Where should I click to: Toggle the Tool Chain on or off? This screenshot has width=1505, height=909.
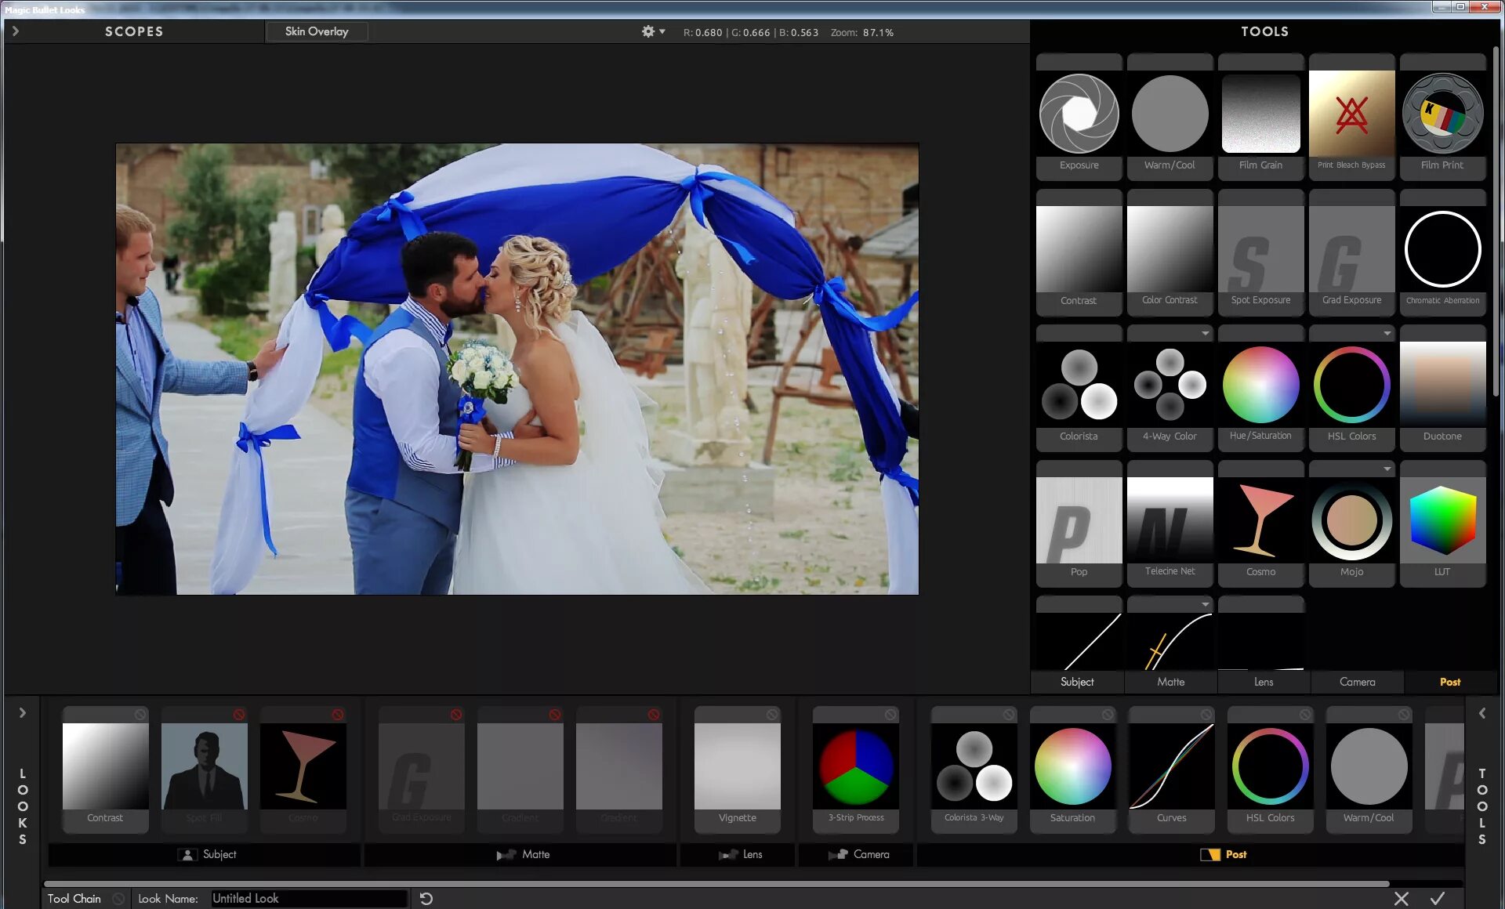point(116,898)
